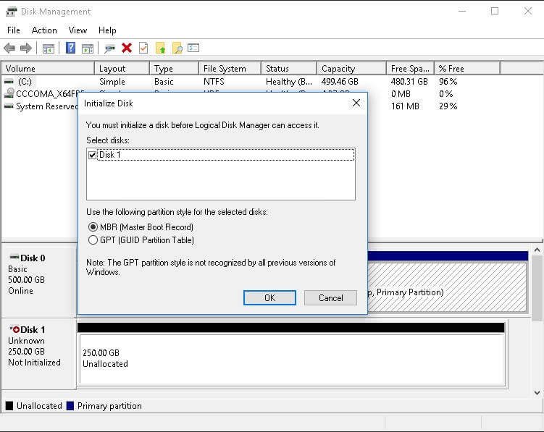Select MBR (Master Boot Record) radio button
This screenshot has width=544, height=432.
(x=93, y=227)
